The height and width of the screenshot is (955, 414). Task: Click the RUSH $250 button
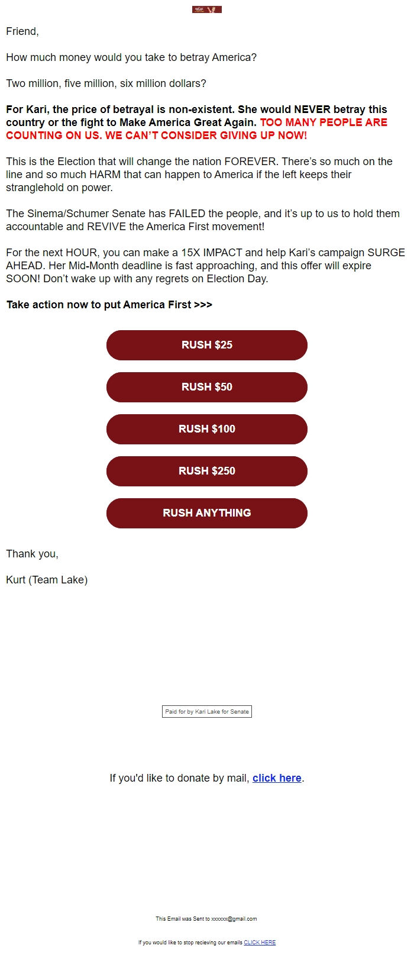(206, 471)
